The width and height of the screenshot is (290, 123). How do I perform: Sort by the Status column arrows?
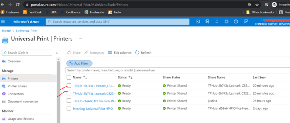click(x=131, y=78)
